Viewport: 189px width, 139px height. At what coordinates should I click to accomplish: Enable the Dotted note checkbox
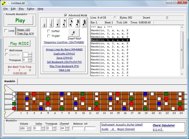(49, 31)
